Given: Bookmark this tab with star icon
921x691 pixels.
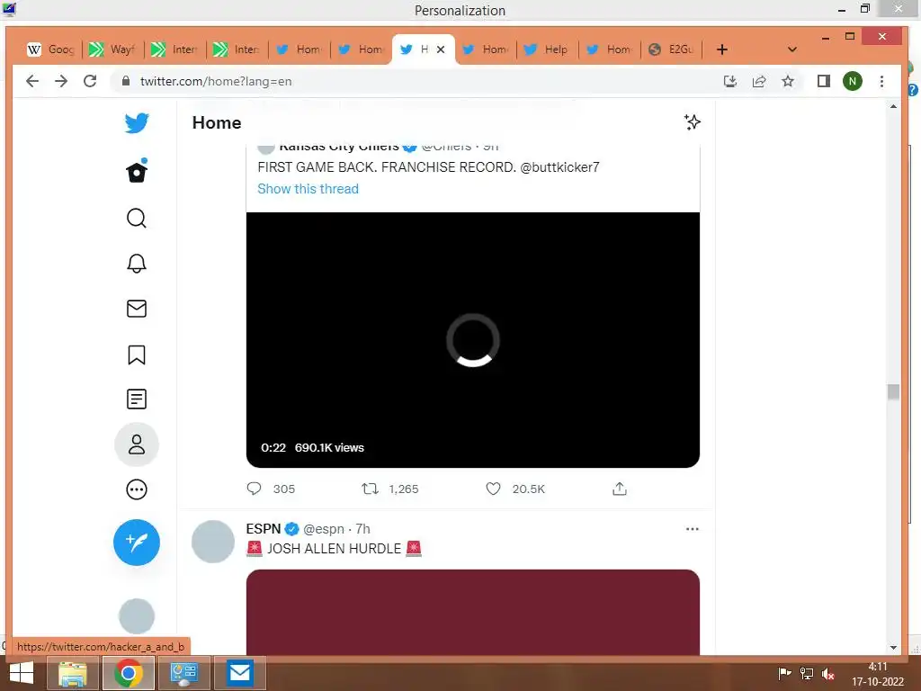Looking at the screenshot, I should pyautogui.click(x=788, y=81).
